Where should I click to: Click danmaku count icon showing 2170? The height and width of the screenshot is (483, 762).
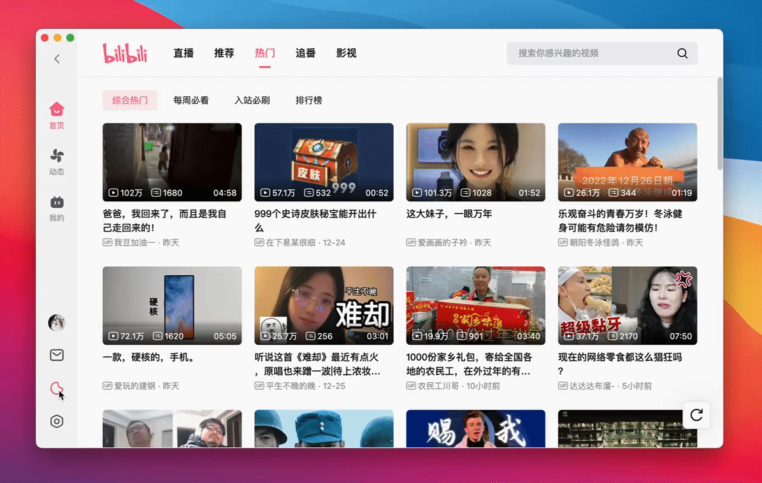pyautogui.click(x=612, y=336)
